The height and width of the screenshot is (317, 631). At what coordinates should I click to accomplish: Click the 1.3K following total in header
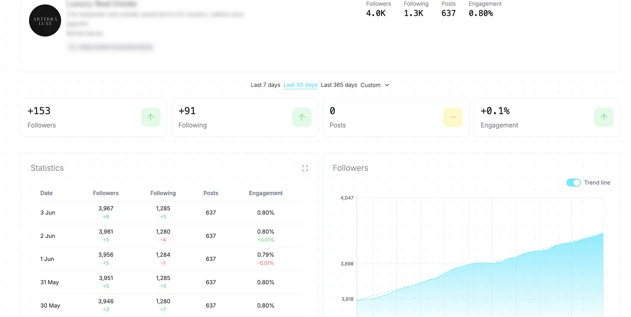(x=413, y=13)
